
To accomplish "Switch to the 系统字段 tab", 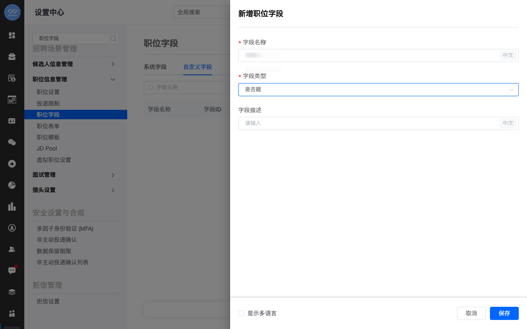I will [155, 67].
